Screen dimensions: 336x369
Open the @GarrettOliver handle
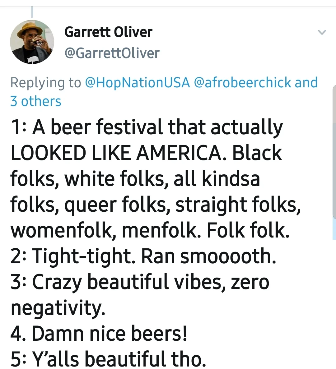(112, 53)
